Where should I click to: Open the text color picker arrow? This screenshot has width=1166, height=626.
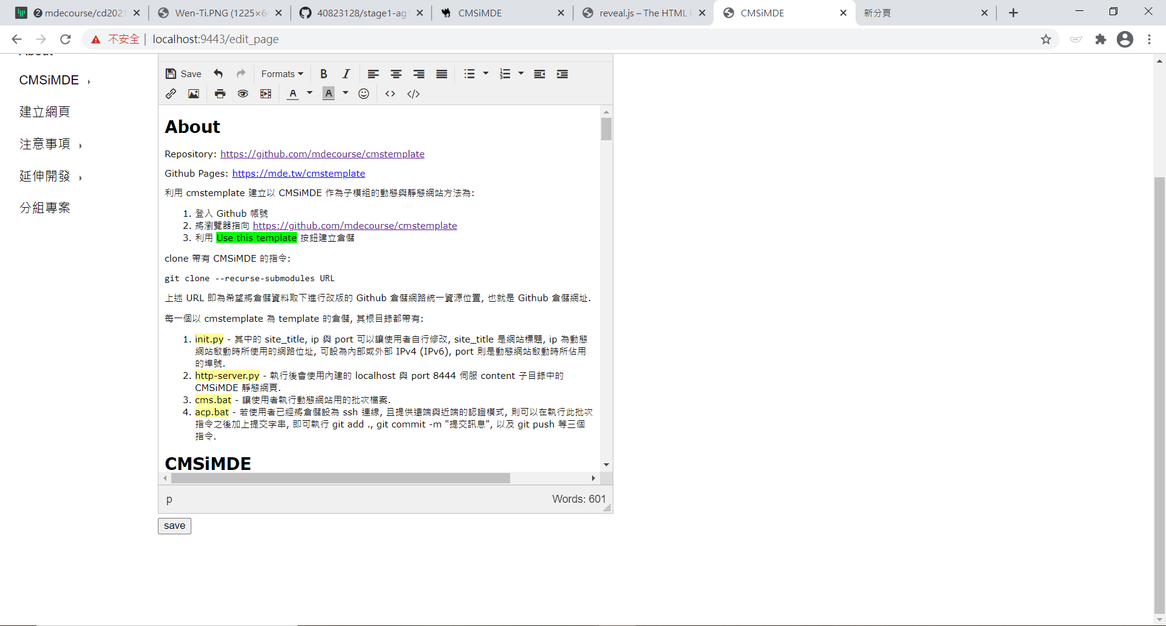(x=310, y=94)
